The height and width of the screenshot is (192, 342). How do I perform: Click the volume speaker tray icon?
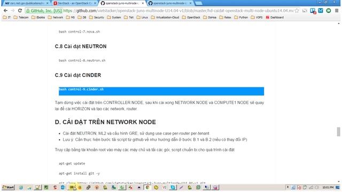pyautogui.click(x=317, y=187)
